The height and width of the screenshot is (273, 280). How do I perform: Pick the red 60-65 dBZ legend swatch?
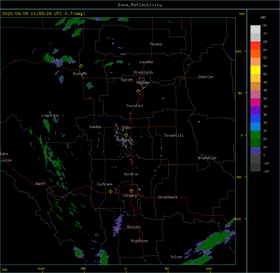pos(255,46)
